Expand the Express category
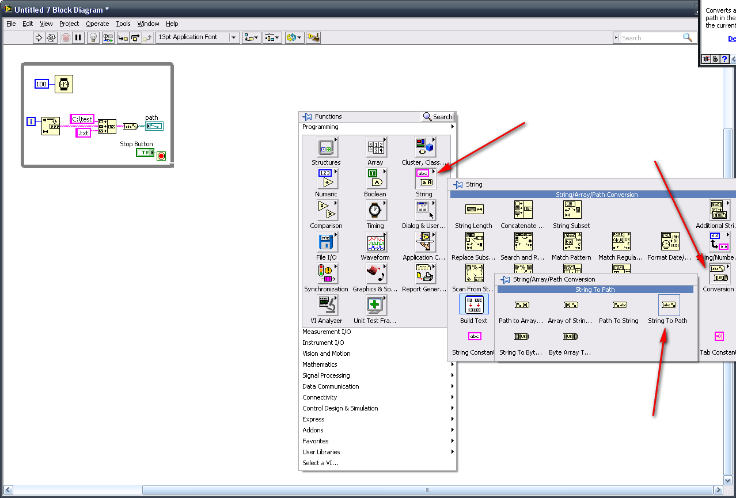Viewport: 736px width, 498px height. click(x=378, y=419)
